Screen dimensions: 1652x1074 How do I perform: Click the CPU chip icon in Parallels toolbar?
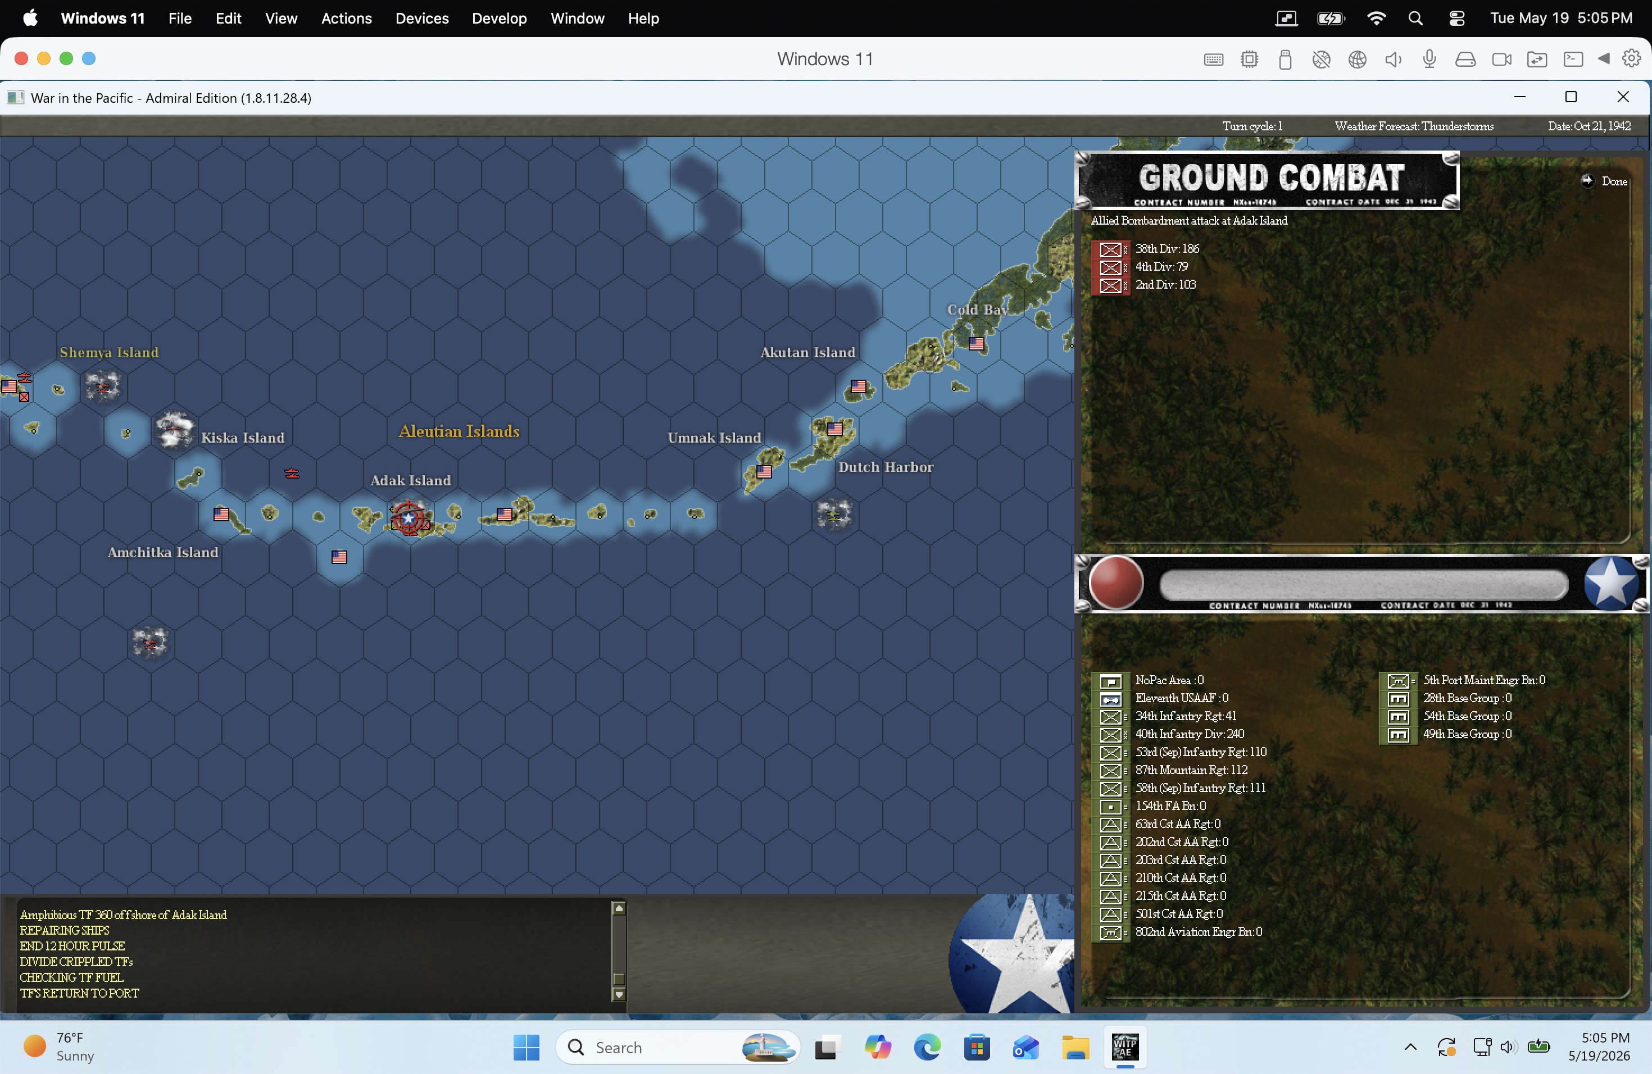coord(1250,60)
